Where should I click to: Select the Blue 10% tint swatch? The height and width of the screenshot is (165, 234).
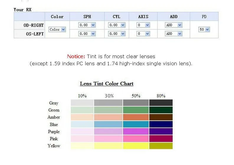[x=82, y=124]
